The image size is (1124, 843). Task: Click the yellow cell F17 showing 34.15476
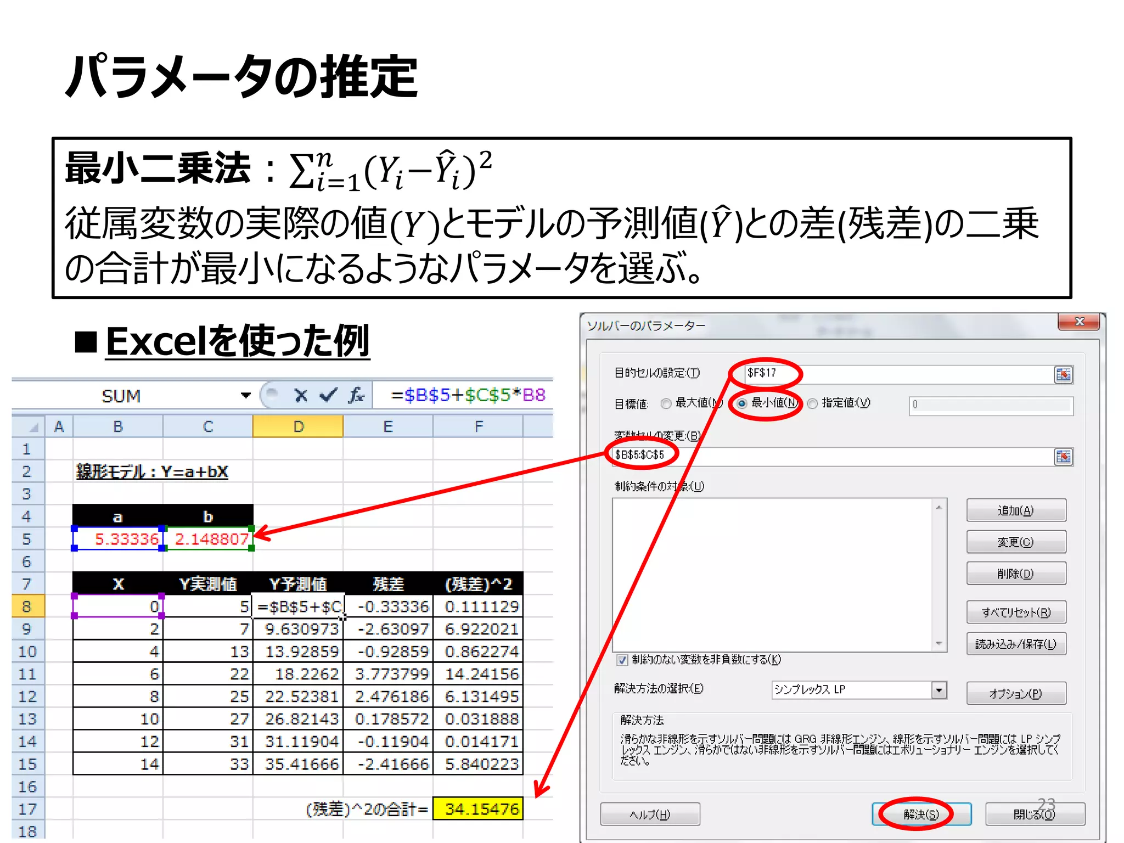(478, 809)
